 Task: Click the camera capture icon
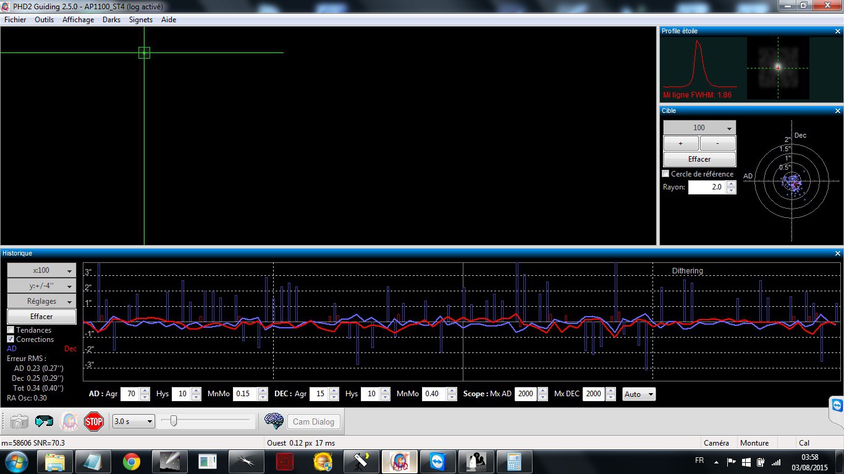pyautogui.click(x=19, y=422)
